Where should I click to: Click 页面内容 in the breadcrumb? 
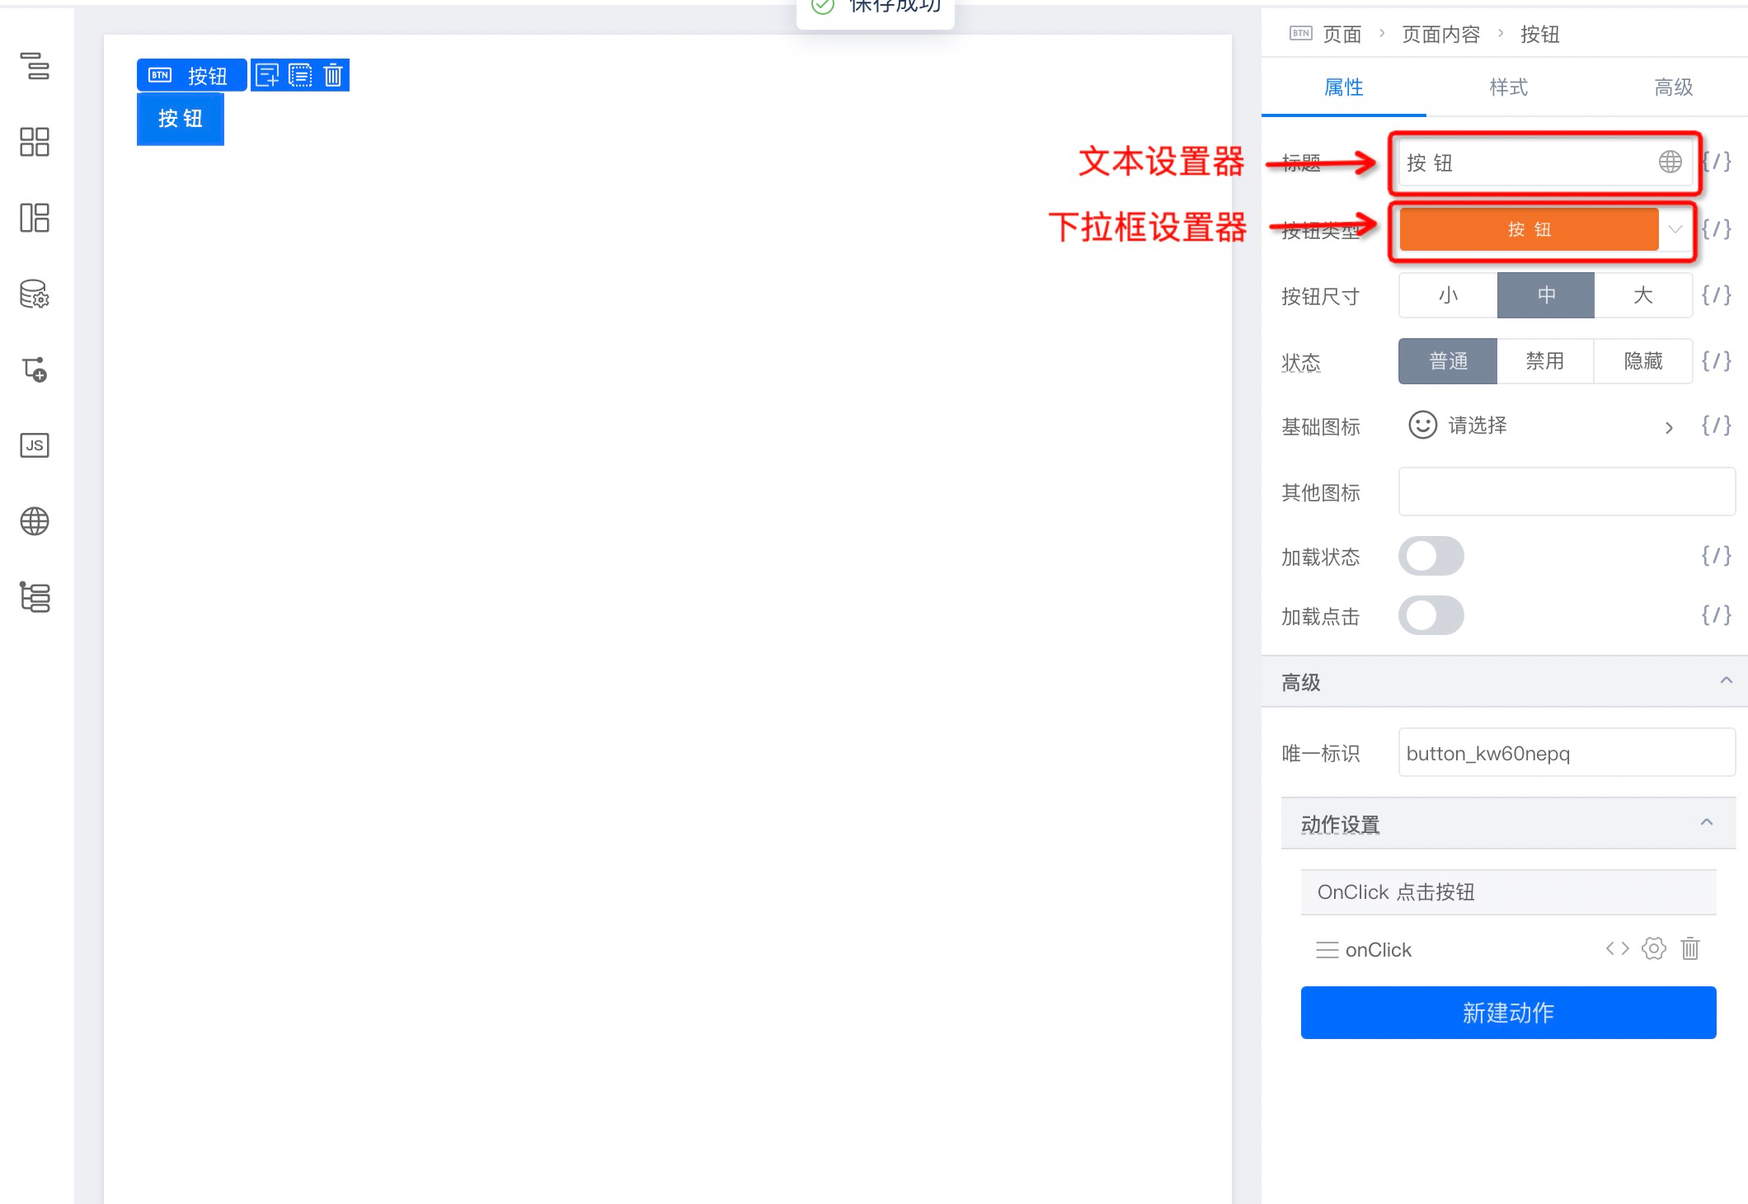tap(1440, 35)
